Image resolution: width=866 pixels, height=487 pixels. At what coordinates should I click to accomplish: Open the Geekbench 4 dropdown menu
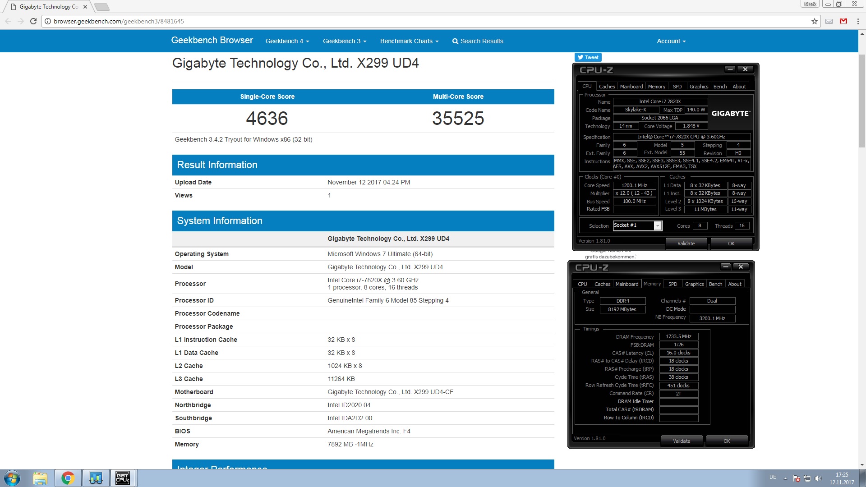tap(287, 41)
